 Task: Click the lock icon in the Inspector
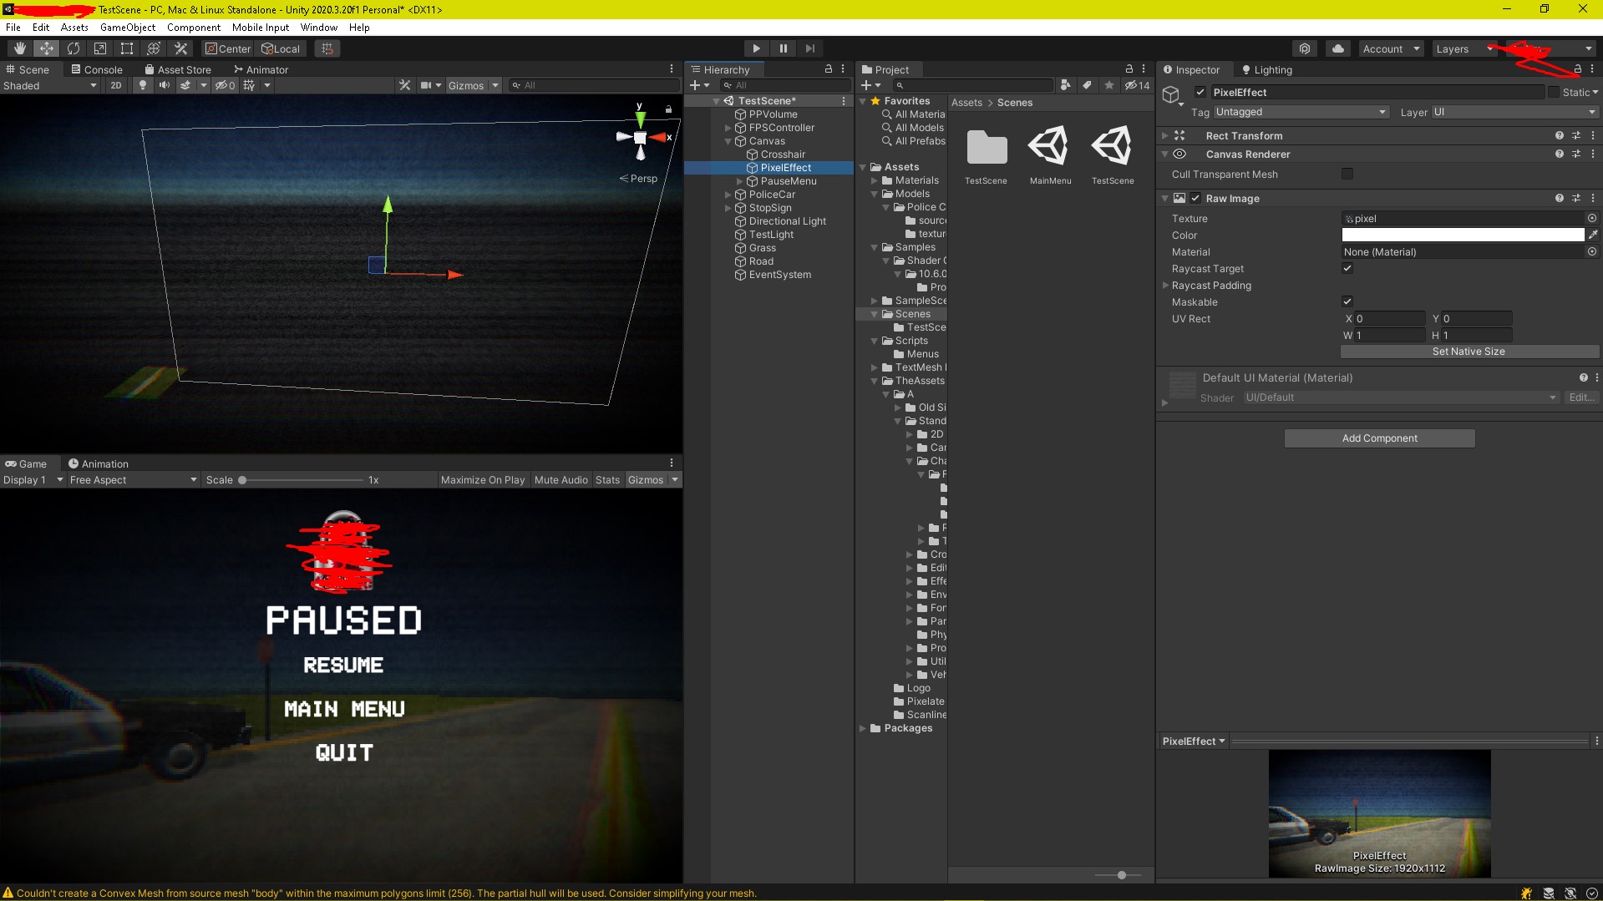[1577, 69]
